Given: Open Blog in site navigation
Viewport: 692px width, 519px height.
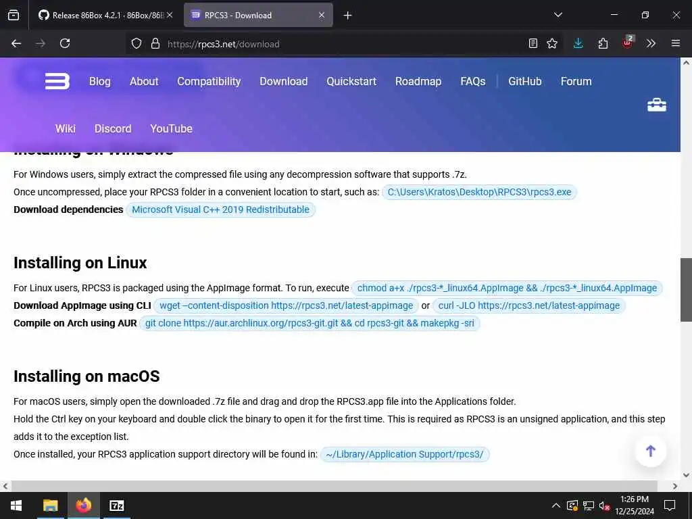Looking at the screenshot, I should (100, 81).
